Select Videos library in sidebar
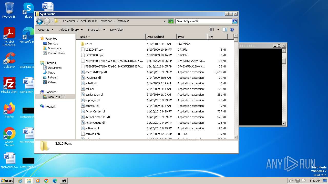 [52, 82]
